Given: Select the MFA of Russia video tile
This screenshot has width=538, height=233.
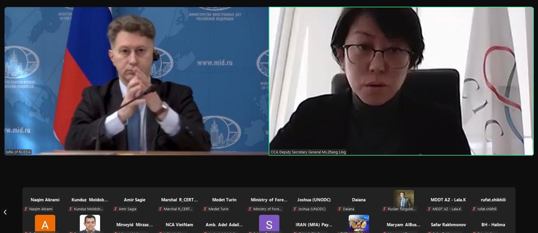Looking at the screenshot, I should (x=136, y=80).
